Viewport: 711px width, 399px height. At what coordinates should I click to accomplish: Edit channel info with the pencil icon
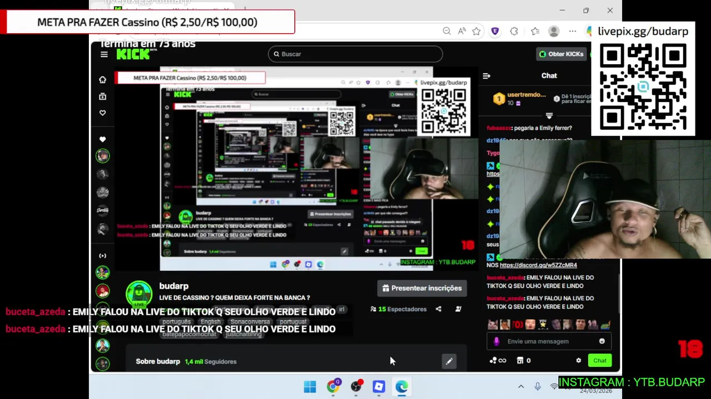click(x=449, y=361)
